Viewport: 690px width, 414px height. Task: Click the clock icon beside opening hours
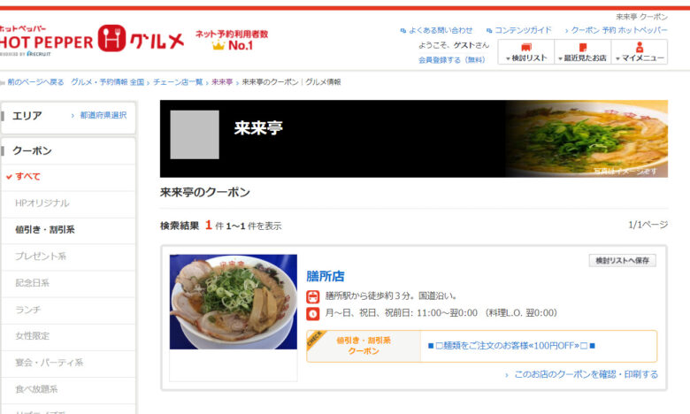pos(313,314)
